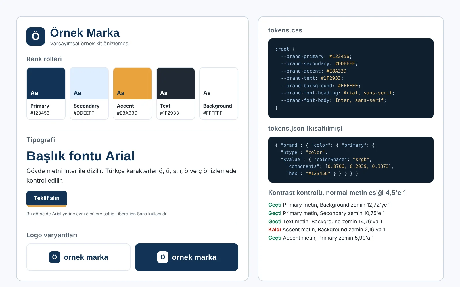460x287 pixels.
Task: Click the "hex": "#123456" JSON line
Action: click(x=322, y=174)
